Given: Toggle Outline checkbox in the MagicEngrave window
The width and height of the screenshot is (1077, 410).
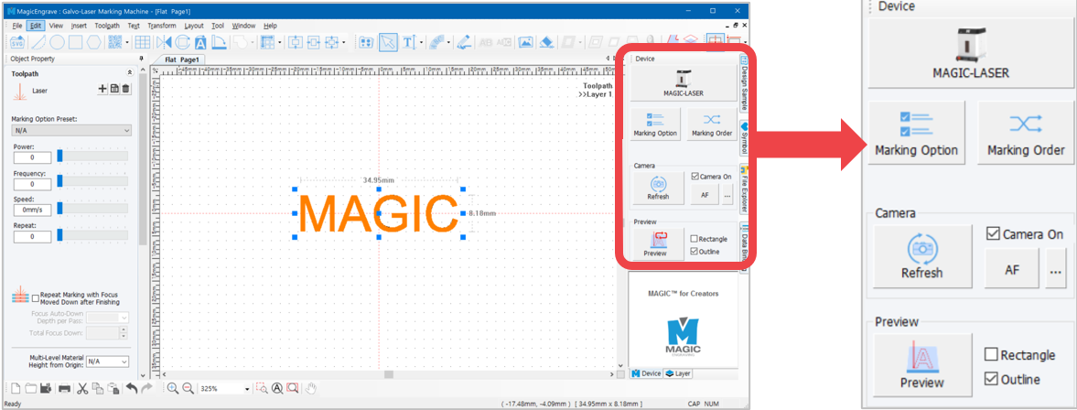Looking at the screenshot, I should pyautogui.click(x=695, y=252).
